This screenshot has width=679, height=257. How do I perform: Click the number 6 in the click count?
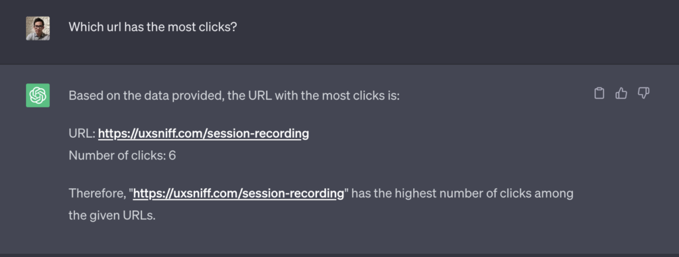click(x=172, y=155)
